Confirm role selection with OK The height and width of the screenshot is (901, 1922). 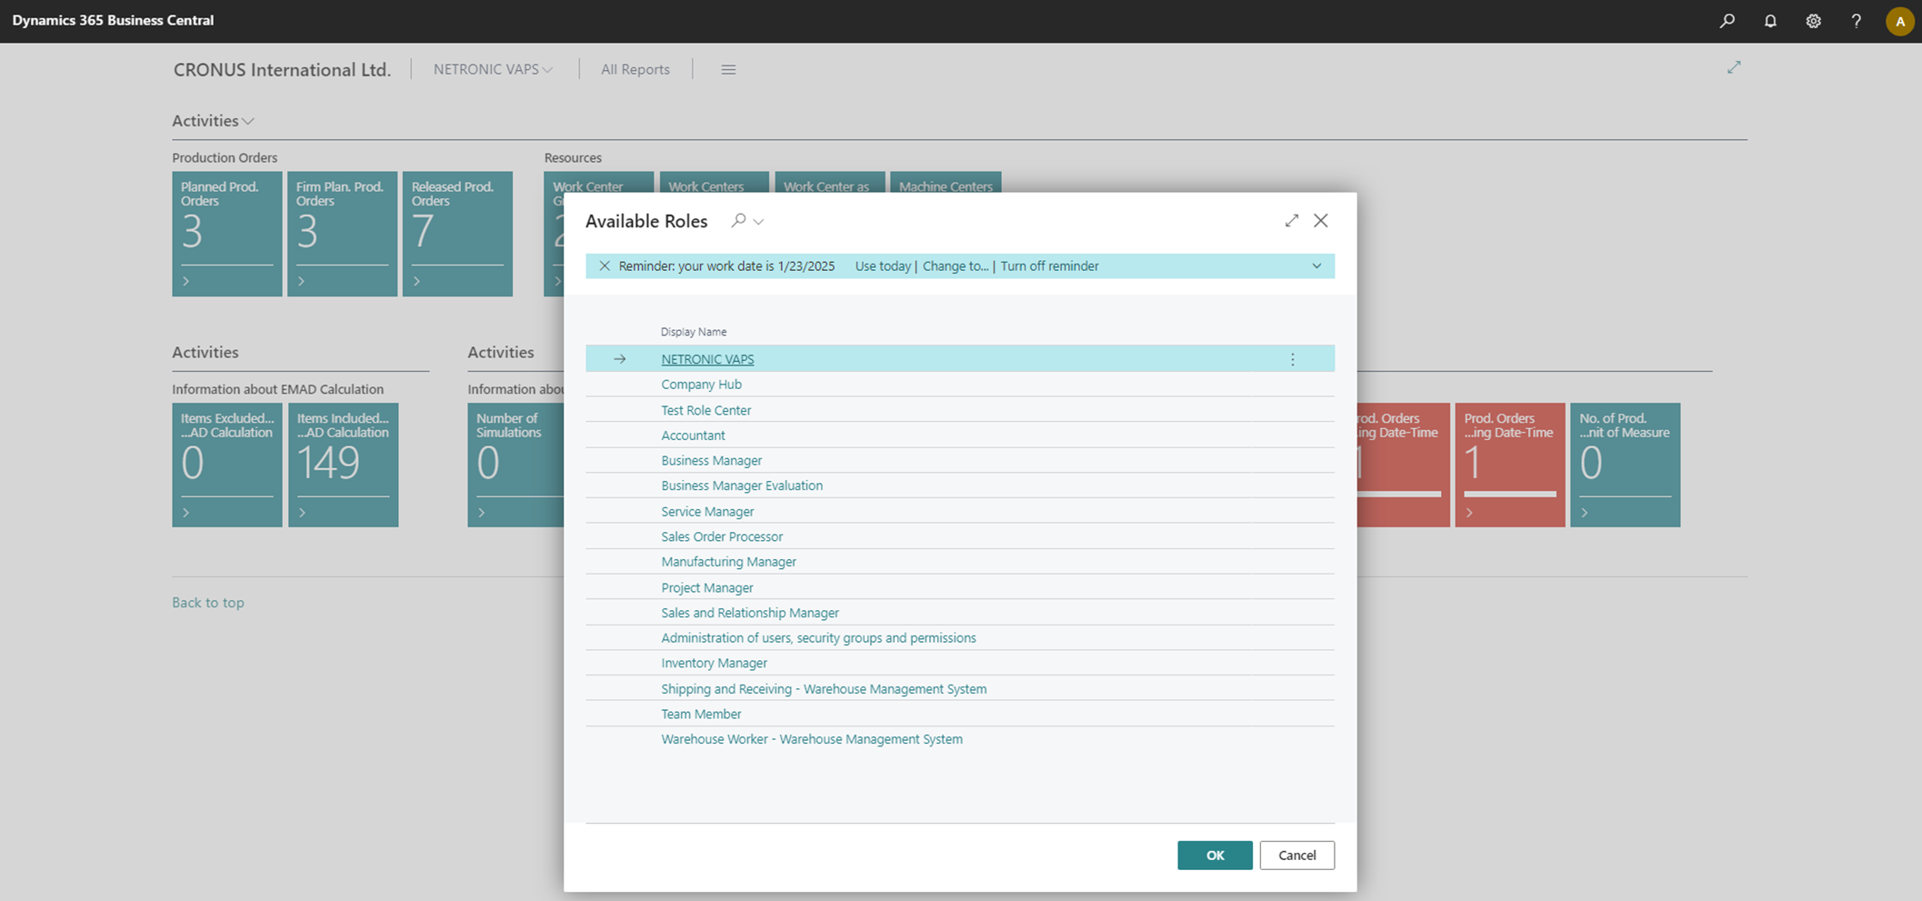[x=1215, y=855]
